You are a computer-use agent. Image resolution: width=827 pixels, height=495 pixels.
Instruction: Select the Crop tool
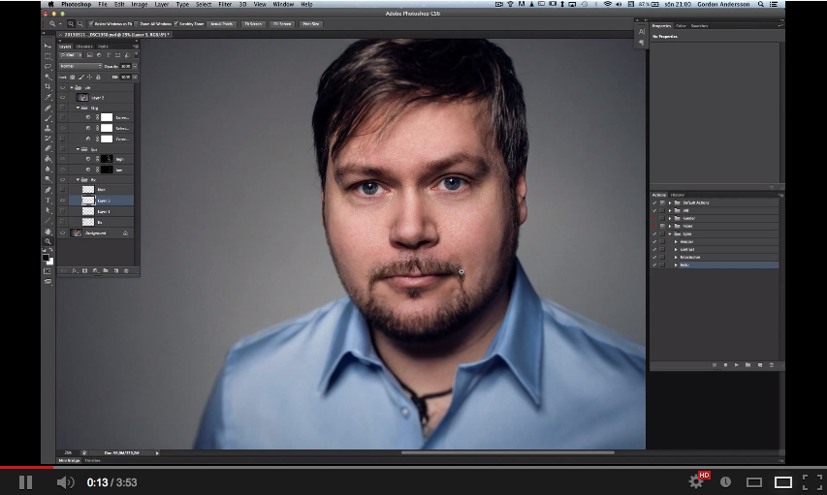48,87
